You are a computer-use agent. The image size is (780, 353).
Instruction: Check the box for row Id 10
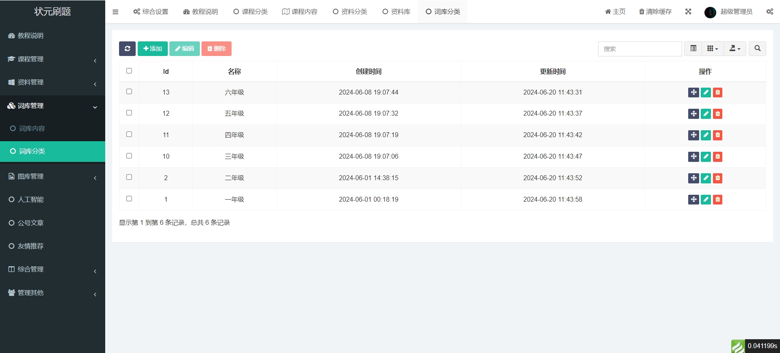tap(129, 156)
